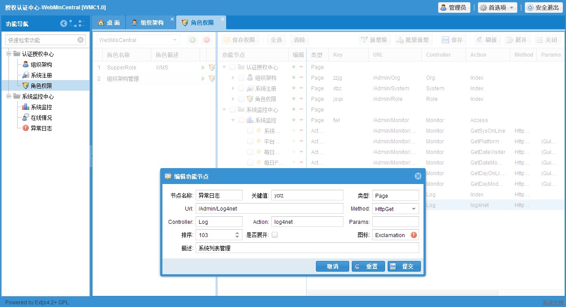Switch to the 组织架构 tab
Screen dimensions: 566x307
(151, 23)
